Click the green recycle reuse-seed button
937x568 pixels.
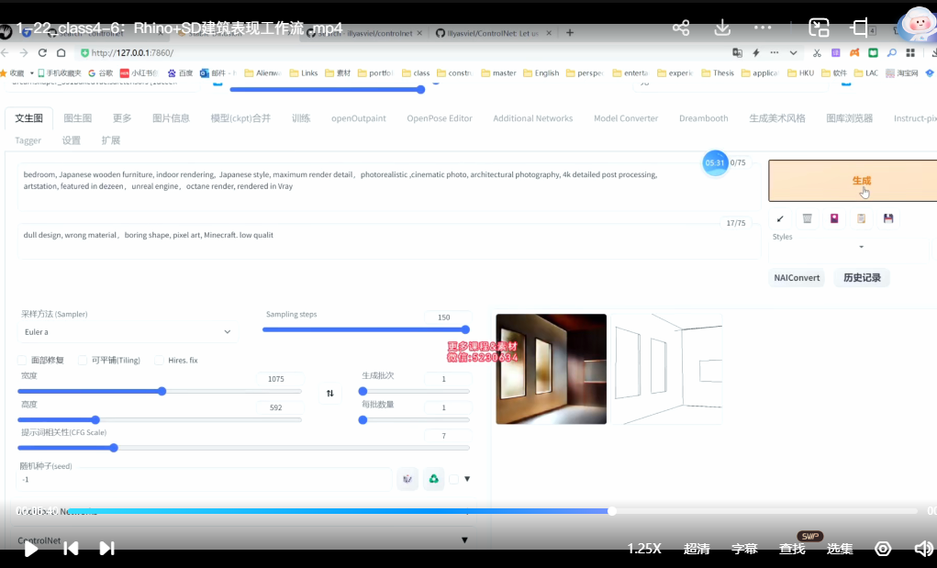click(x=434, y=479)
